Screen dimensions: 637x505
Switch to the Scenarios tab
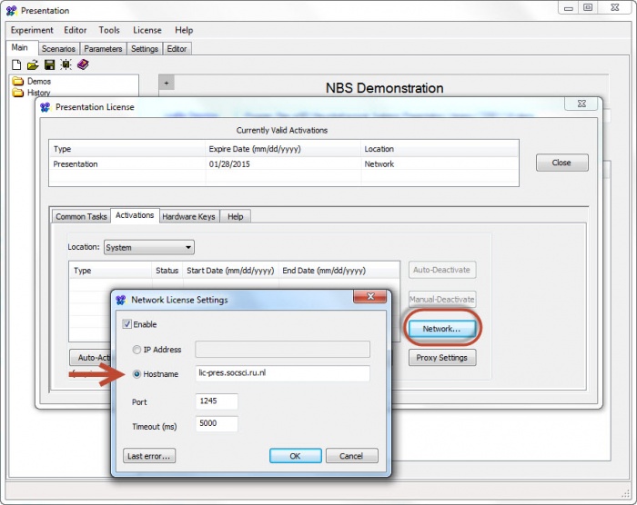[x=58, y=49]
